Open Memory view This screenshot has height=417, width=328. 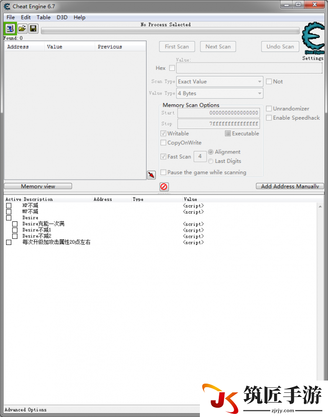click(x=38, y=186)
